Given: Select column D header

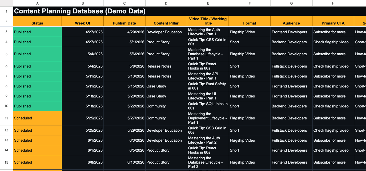Looking at the screenshot, I should click(x=166, y=3).
